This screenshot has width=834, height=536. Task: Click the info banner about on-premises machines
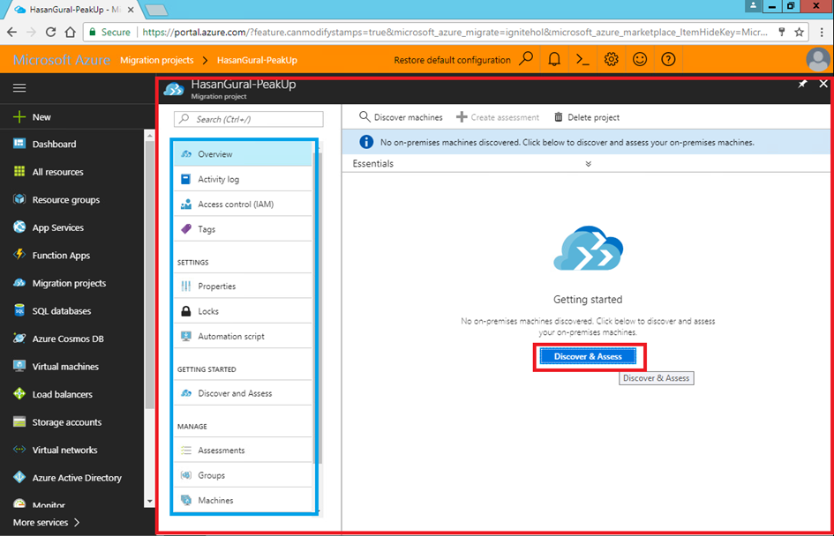[586, 142]
